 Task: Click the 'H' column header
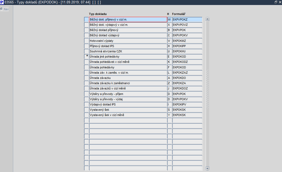168,14
